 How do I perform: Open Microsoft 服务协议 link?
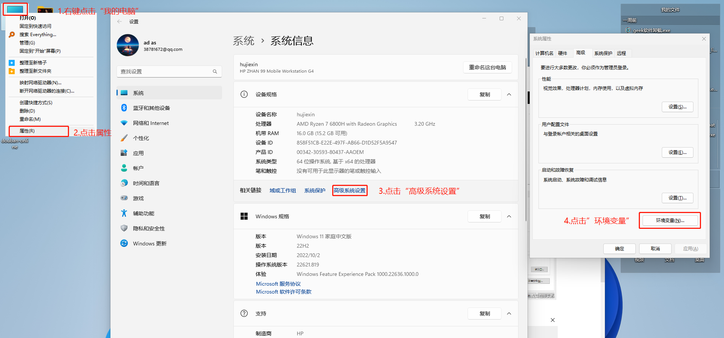[278, 284]
